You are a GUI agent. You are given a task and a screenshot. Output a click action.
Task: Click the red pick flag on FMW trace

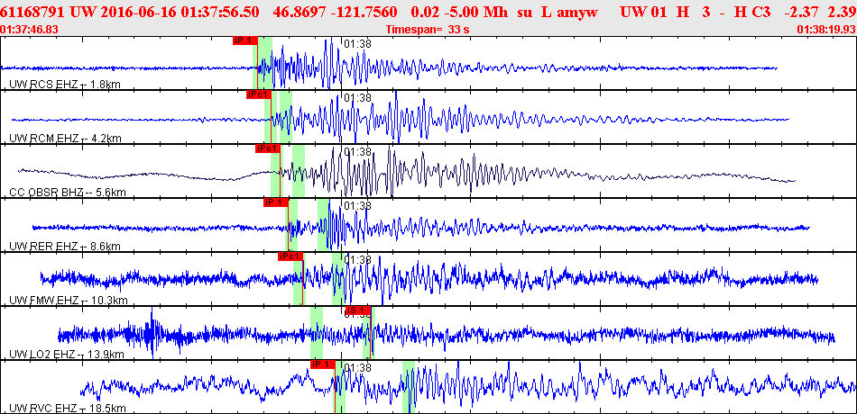[x=290, y=256]
